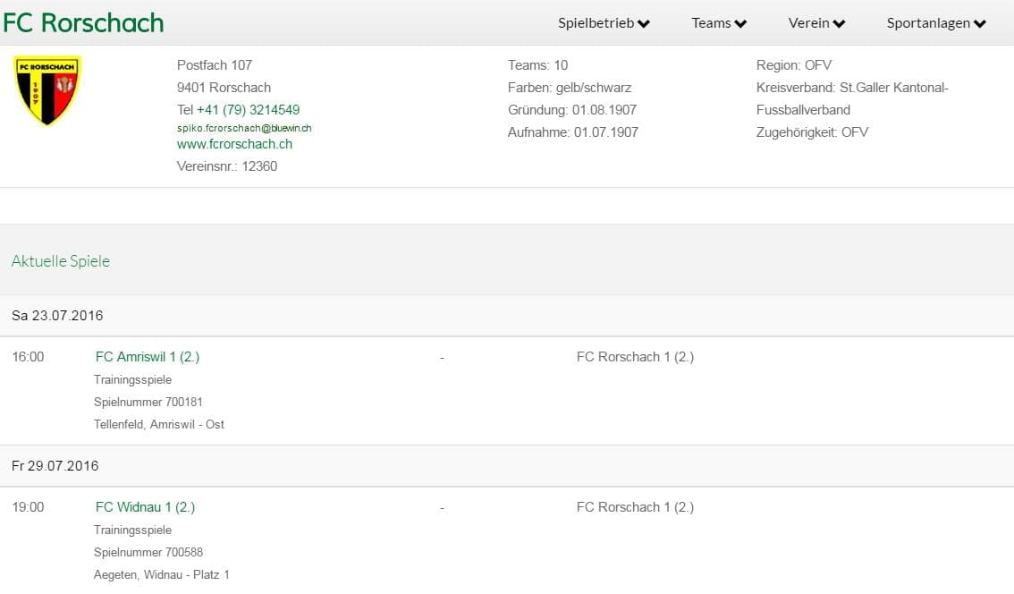Expand the Teams chevron arrow
This screenshot has height=594, width=1014.
click(x=740, y=24)
